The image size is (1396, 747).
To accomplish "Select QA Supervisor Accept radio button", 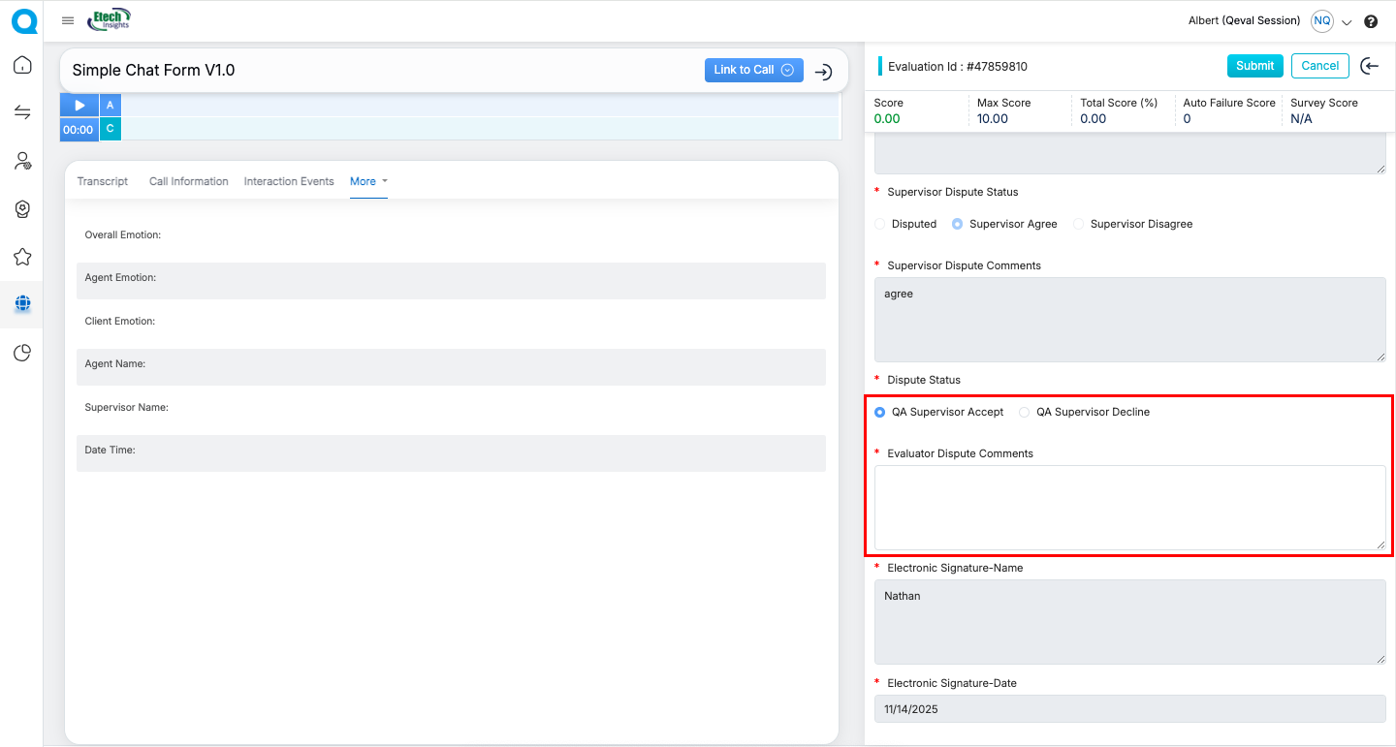I will (x=880, y=412).
